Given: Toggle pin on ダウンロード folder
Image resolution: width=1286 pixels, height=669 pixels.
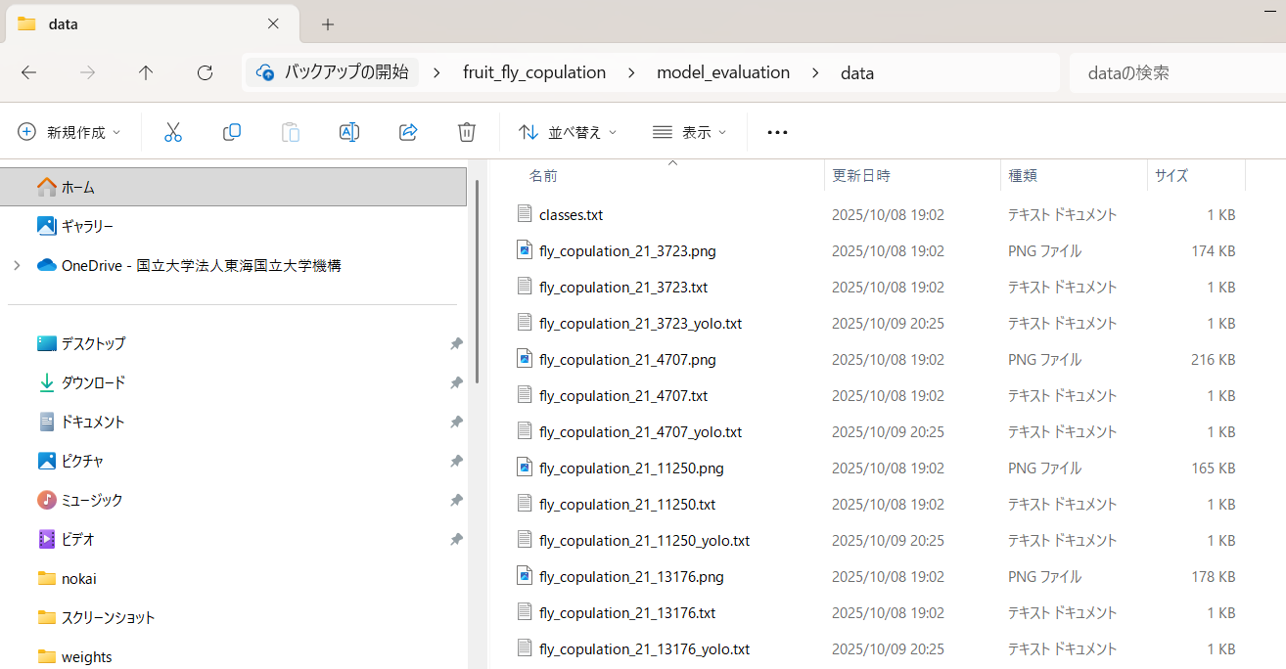Looking at the screenshot, I should [x=456, y=383].
